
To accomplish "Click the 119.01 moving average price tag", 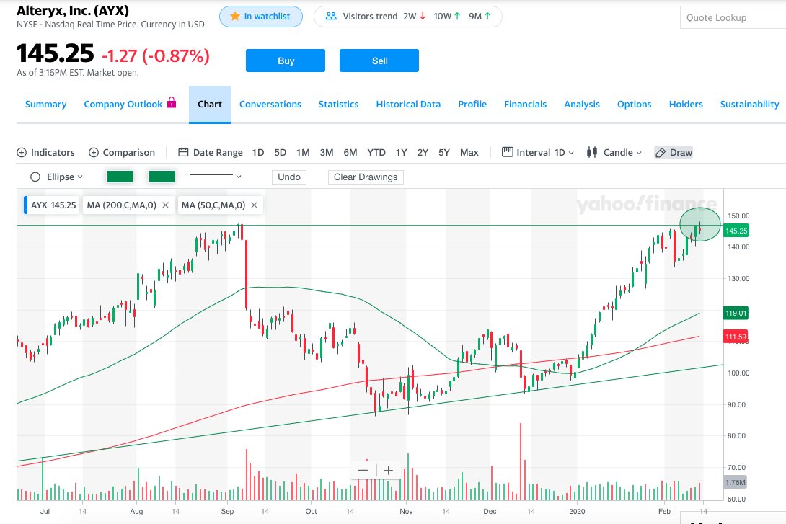I will (x=736, y=313).
